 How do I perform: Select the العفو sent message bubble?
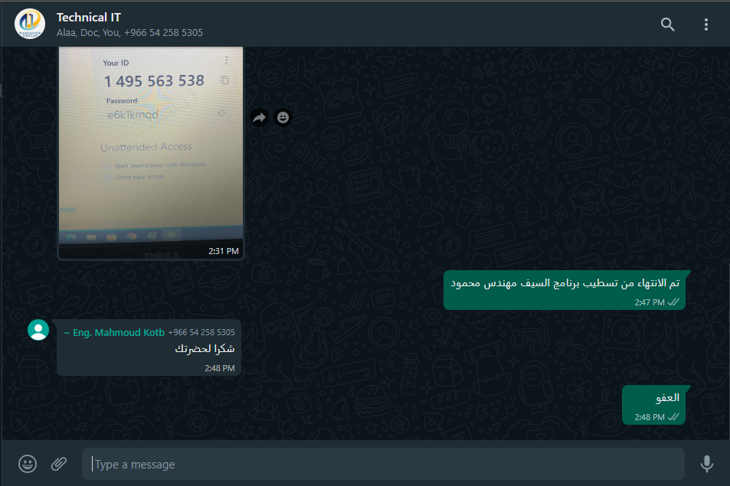653,405
